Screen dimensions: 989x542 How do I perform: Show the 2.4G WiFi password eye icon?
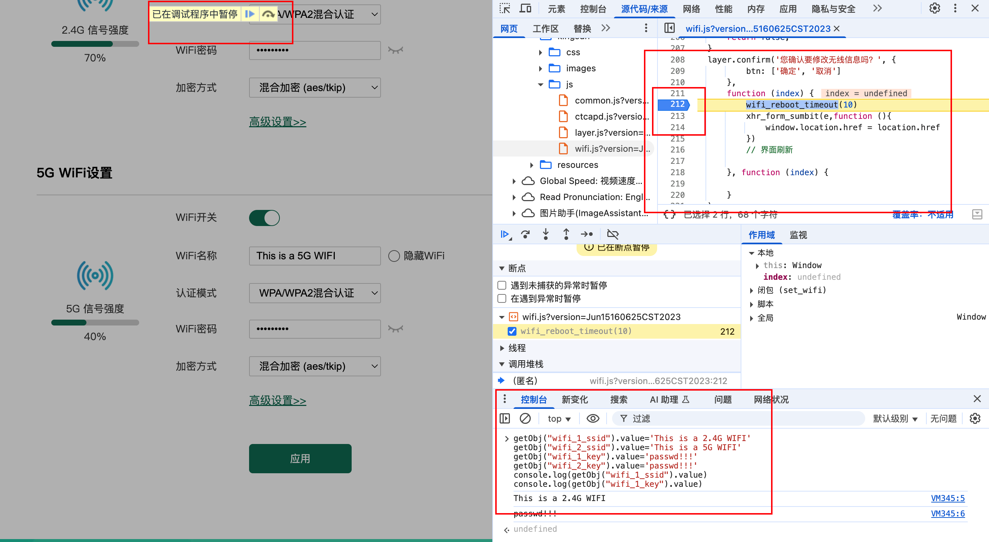[396, 50]
